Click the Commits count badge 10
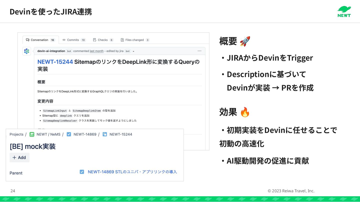Image resolution: width=360 pixels, height=202 pixels. (83, 40)
